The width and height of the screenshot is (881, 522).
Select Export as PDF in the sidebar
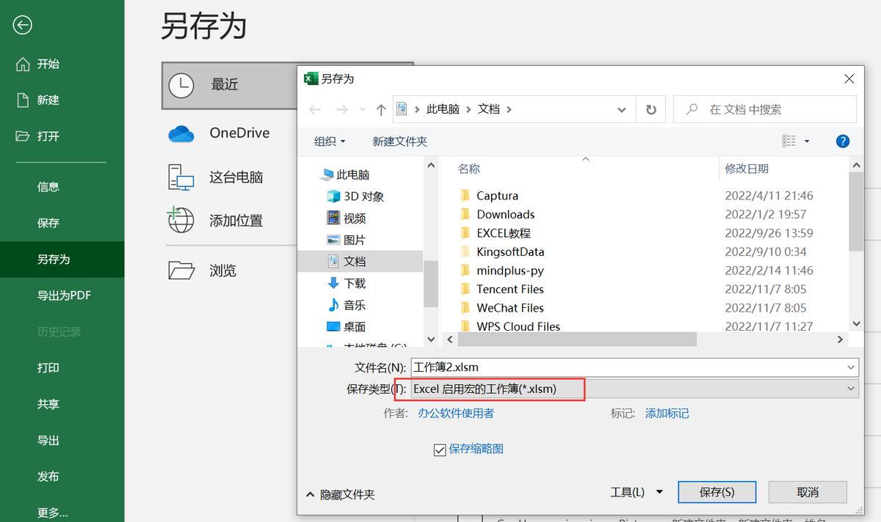64,295
